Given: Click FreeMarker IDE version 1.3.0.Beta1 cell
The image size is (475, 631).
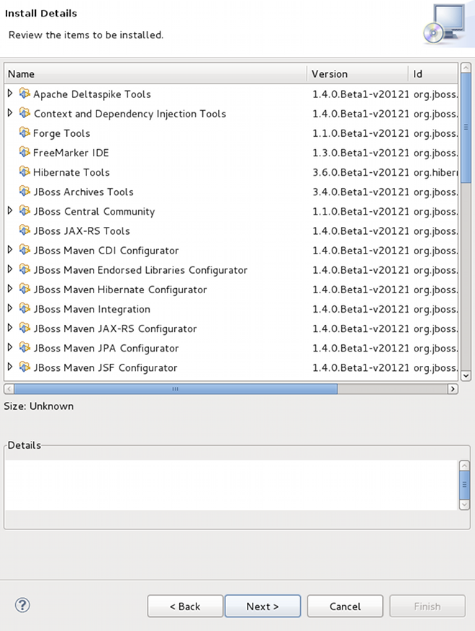Looking at the screenshot, I should tap(361, 153).
